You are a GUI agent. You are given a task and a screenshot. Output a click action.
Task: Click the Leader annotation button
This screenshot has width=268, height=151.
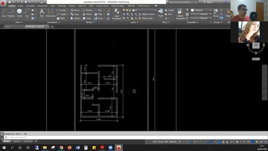pyautogui.click(x=62, y=14)
